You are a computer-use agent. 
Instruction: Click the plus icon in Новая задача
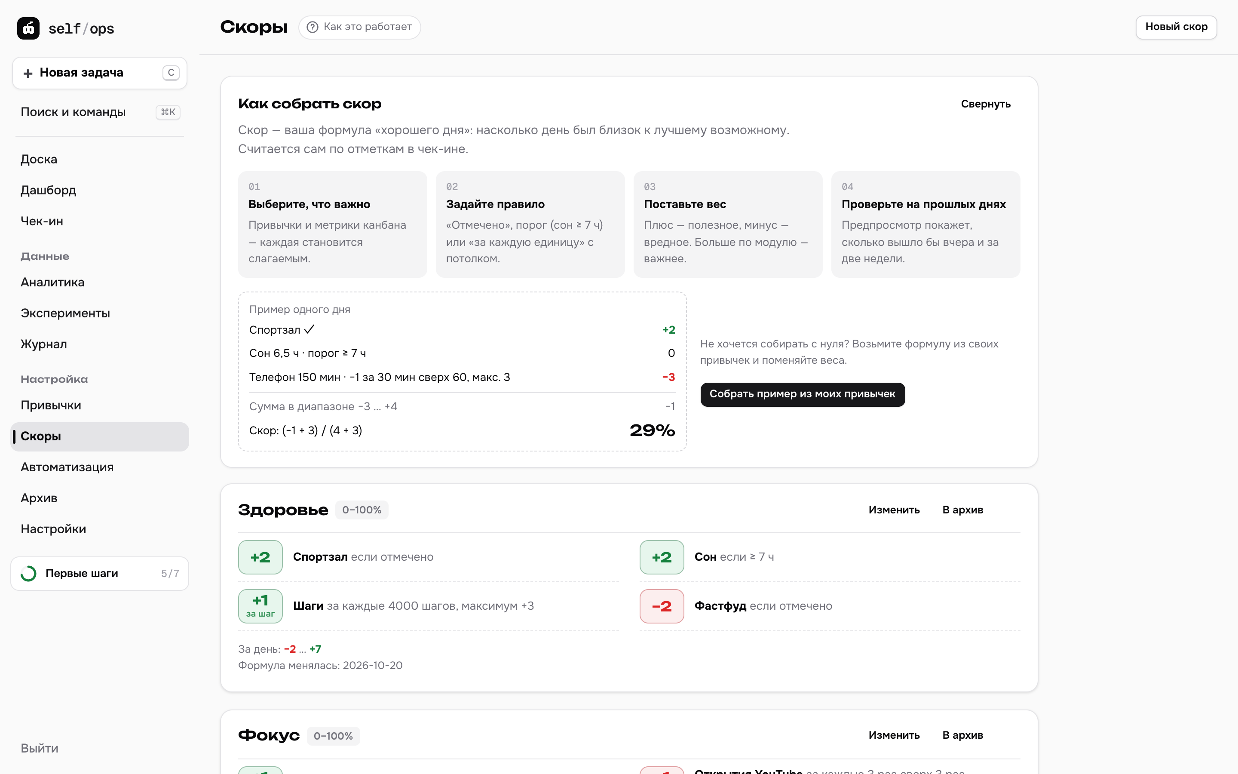28,73
